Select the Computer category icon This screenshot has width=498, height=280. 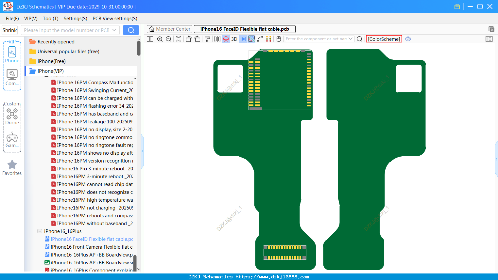pos(12,78)
